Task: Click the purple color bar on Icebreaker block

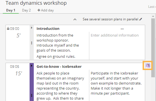Action: 32,82
